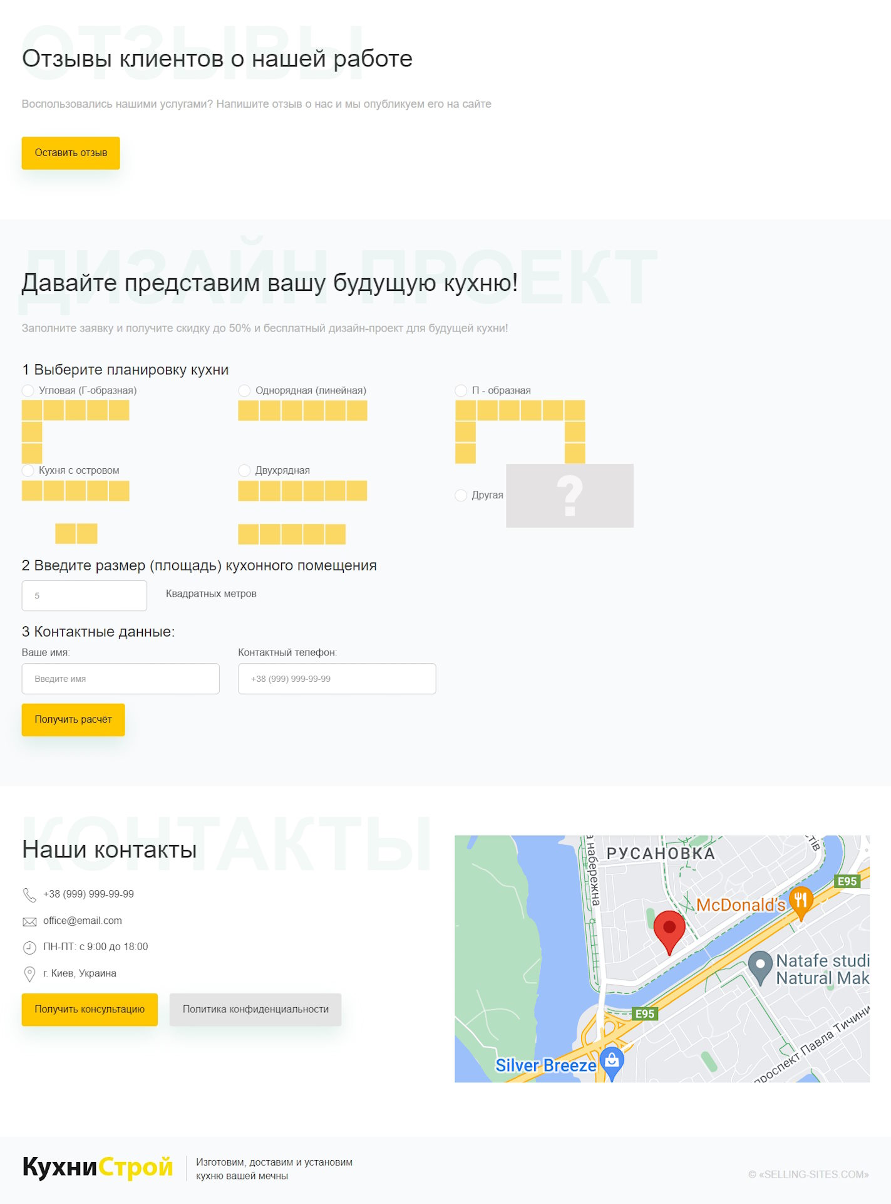Screen dimensions: 891x1204
Task: Click the island kitchen layout diagram
Action: (75, 512)
